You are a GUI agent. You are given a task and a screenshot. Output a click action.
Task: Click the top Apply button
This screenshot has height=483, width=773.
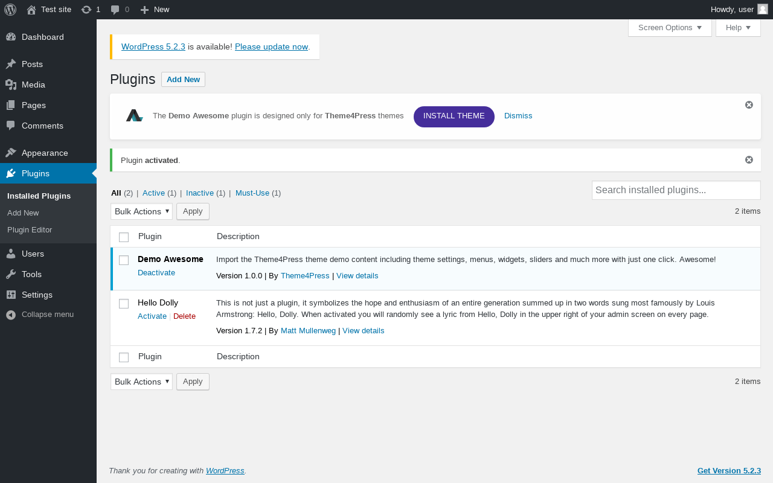click(193, 211)
